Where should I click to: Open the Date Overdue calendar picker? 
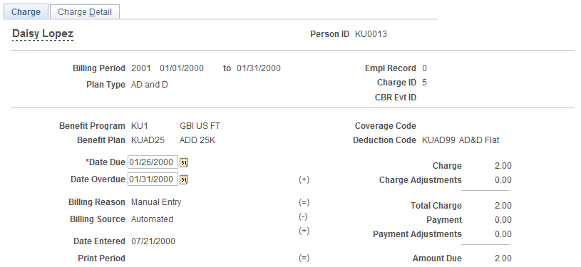click(184, 179)
